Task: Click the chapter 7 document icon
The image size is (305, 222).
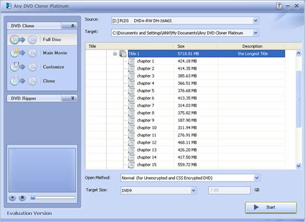Action: 131,105
